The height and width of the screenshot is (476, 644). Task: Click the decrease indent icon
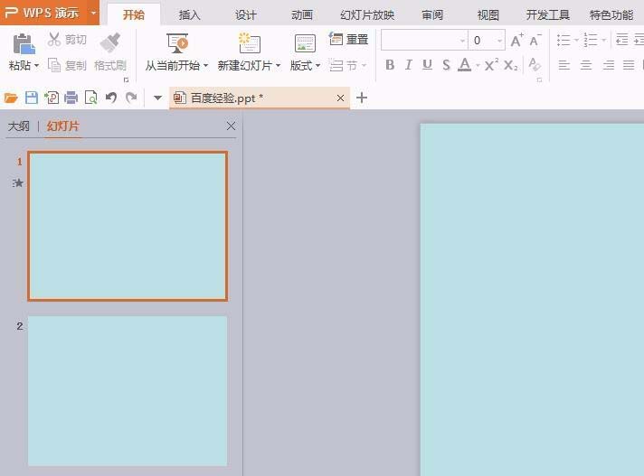tap(621, 40)
